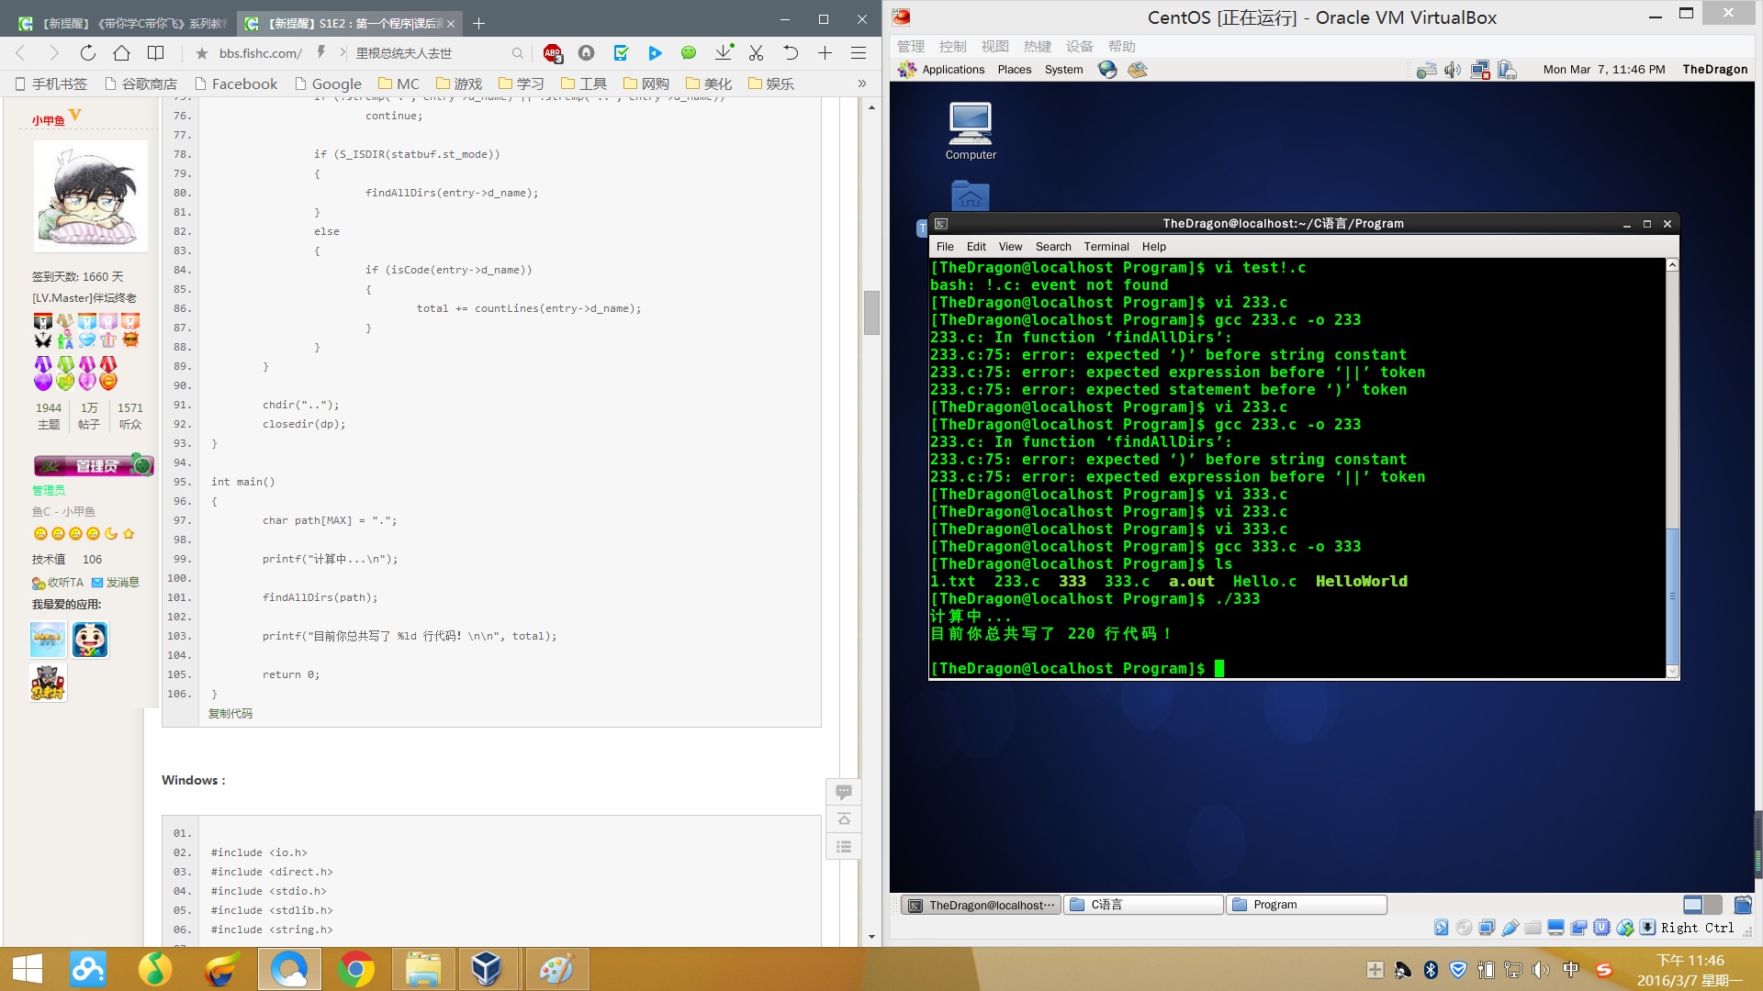Image resolution: width=1763 pixels, height=991 pixels.
Task: Open Terminal menu in terminal window
Action: pyautogui.click(x=1106, y=247)
